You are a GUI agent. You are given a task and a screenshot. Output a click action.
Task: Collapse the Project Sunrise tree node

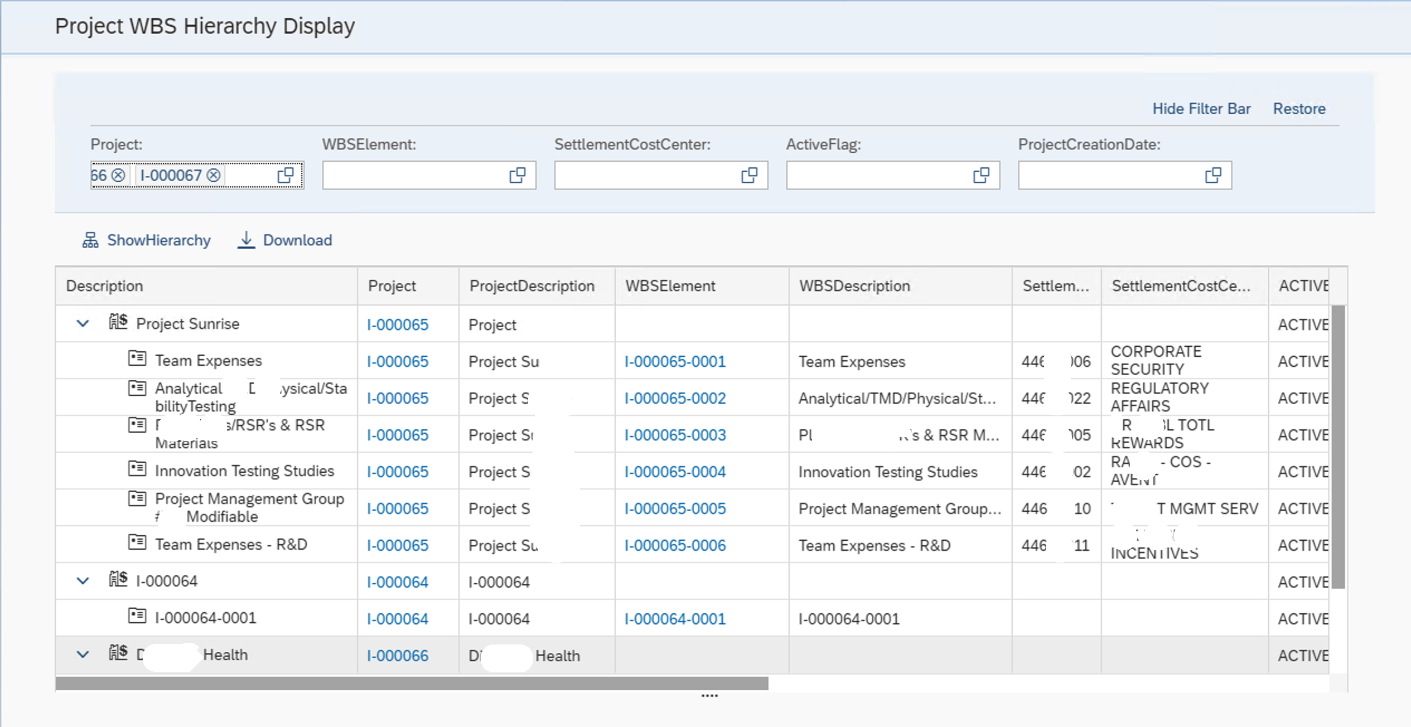pyautogui.click(x=83, y=323)
